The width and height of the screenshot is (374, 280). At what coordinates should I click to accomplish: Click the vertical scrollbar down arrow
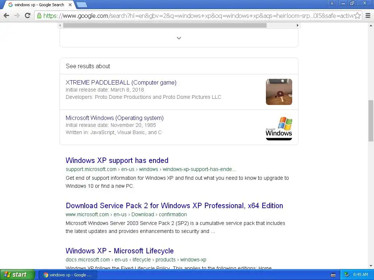(371, 266)
